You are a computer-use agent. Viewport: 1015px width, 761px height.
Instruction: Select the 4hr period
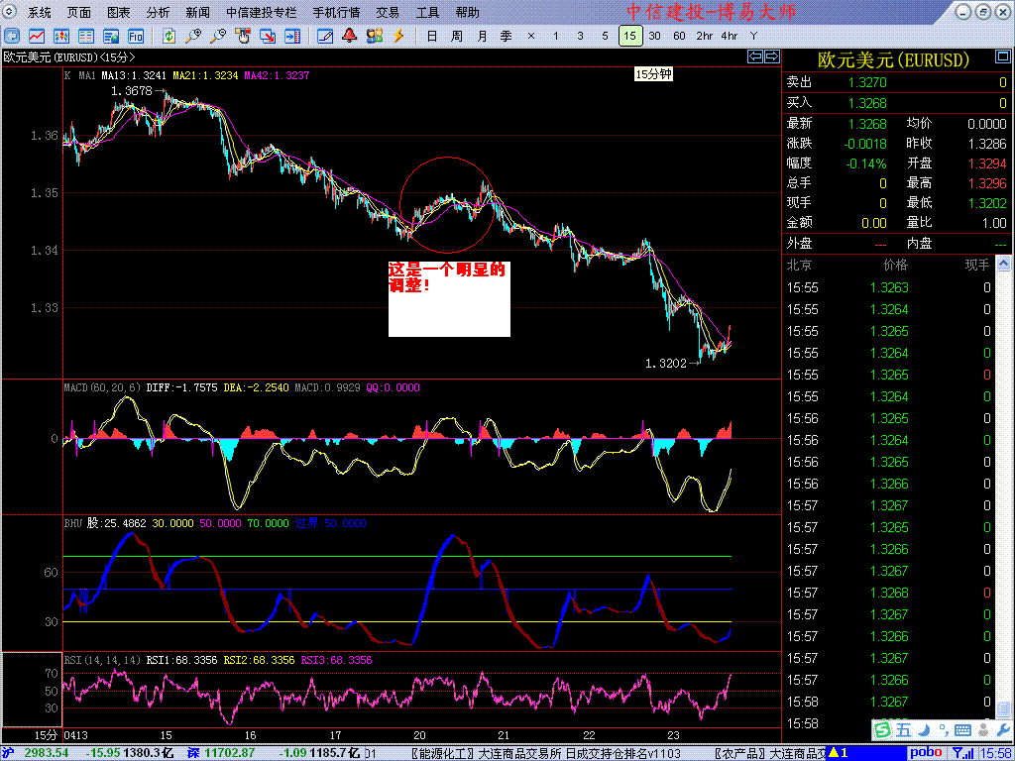click(729, 37)
